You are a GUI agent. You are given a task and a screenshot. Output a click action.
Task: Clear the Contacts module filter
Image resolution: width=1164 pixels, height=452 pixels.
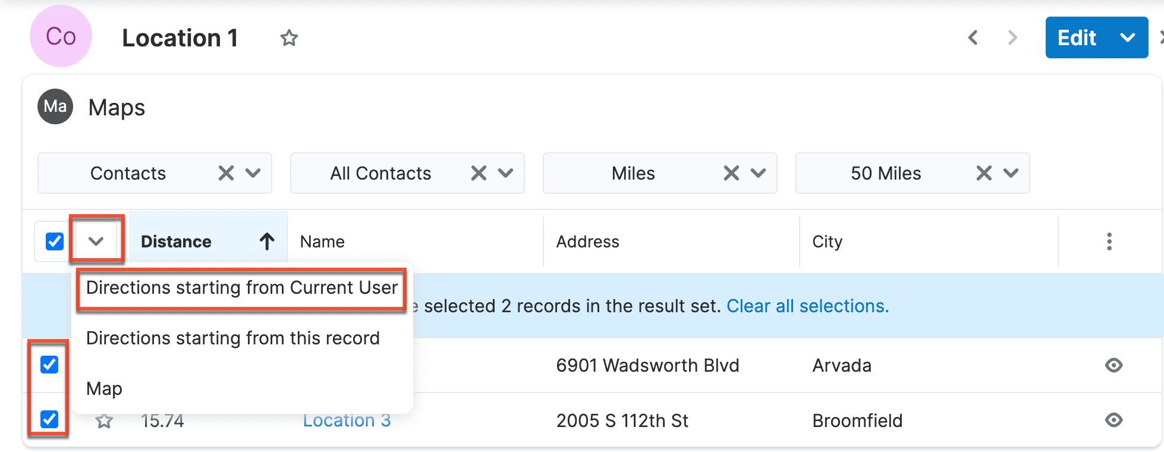point(226,173)
